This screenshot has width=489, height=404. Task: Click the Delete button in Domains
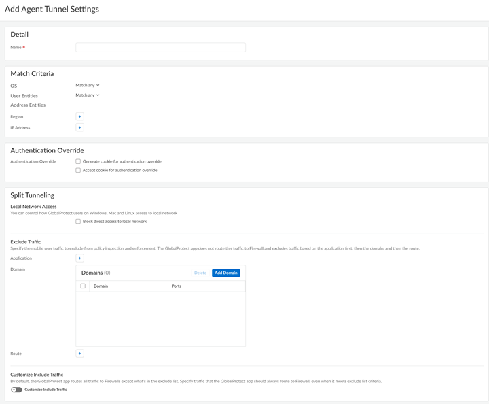click(x=200, y=273)
